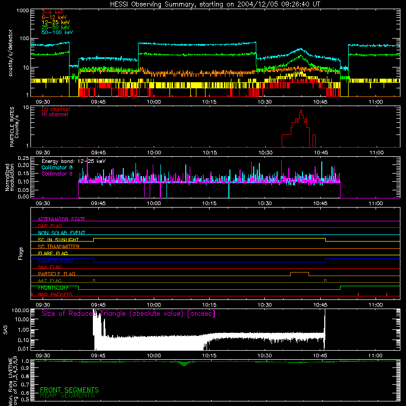Click the counts/s/detector axis title
Image resolution: width=406 pixels, height=406 pixels.
[x=10, y=53]
